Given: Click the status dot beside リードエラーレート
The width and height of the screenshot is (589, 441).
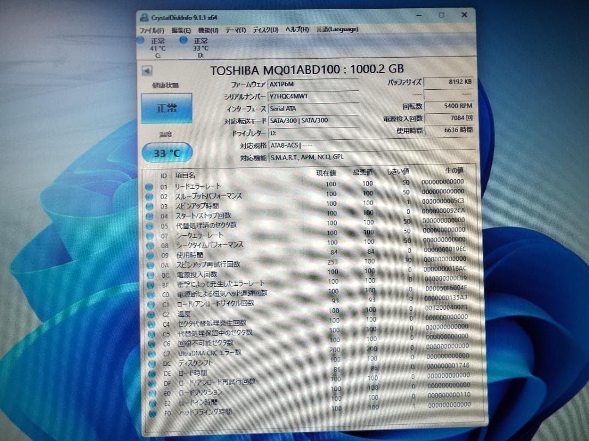Looking at the screenshot, I should click(x=149, y=187).
